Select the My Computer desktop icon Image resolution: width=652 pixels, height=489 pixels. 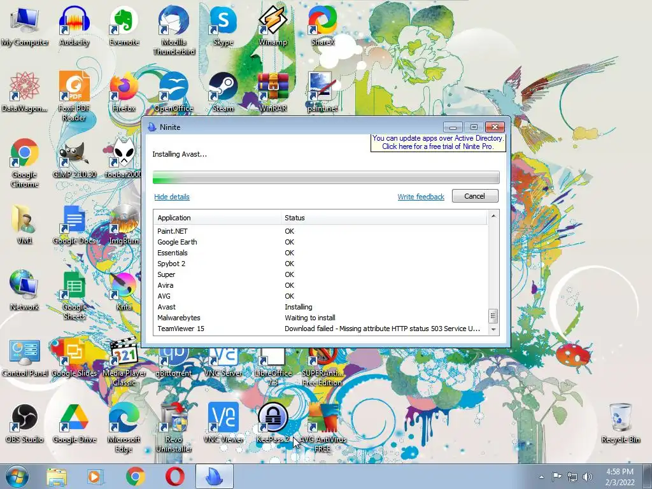tap(25, 25)
